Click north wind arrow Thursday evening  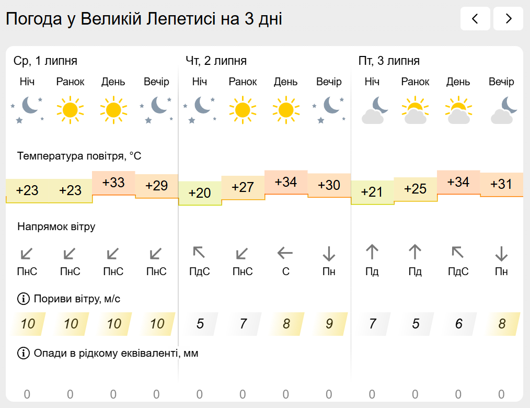(x=329, y=253)
